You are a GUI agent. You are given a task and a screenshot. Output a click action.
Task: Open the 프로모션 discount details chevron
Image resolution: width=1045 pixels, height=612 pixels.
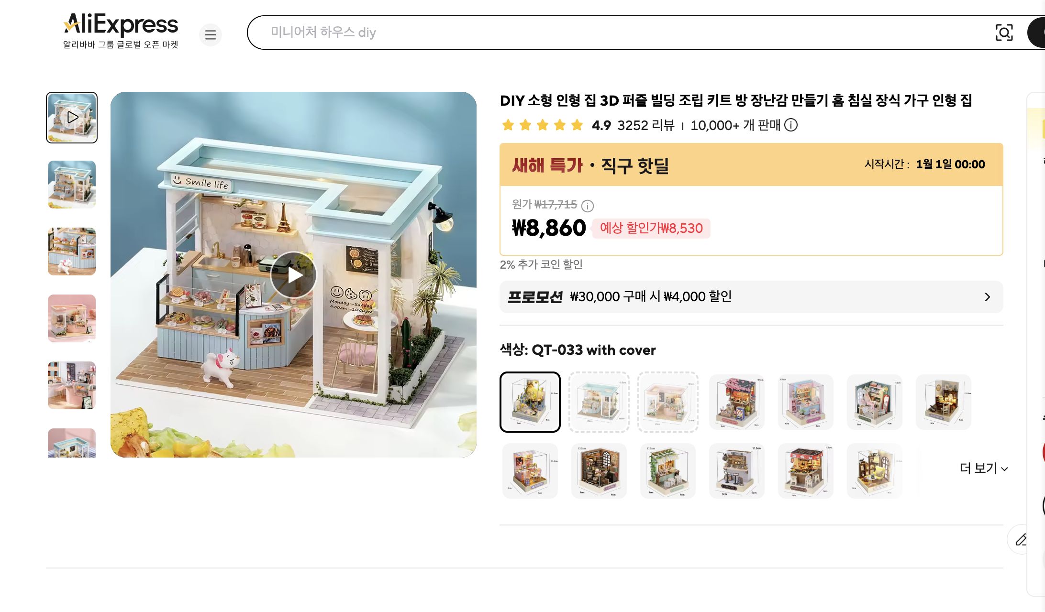pos(987,297)
